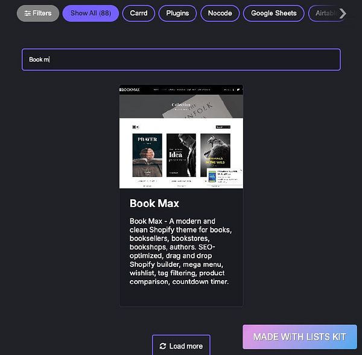The width and height of the screenshot is (362, 355).
Task: Click the BOOKMAX logo in the preview
Action: (130, 89)
